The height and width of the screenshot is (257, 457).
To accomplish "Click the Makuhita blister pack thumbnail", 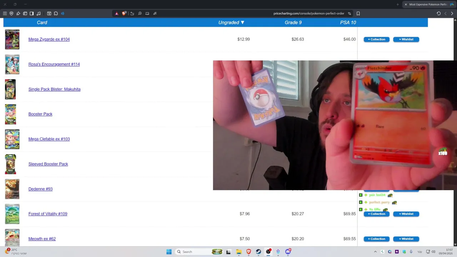I will click(10, 89).
